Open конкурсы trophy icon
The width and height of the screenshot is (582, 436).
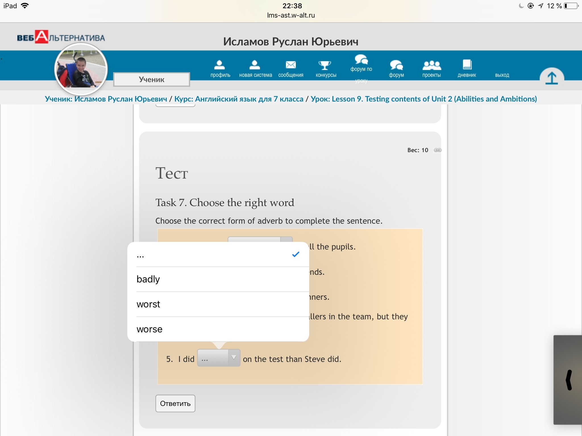pos(325,65)
